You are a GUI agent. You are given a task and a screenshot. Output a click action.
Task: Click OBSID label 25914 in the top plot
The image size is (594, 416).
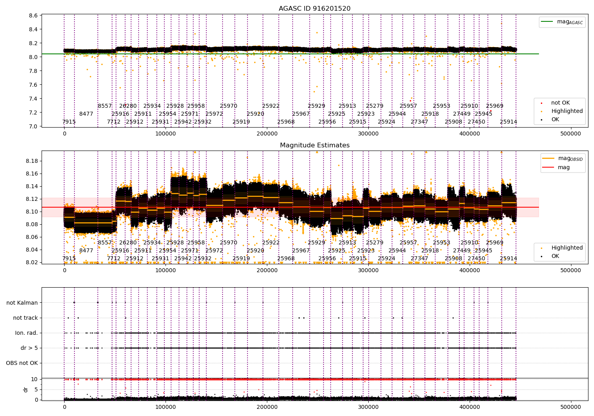[x=508, y=122]
